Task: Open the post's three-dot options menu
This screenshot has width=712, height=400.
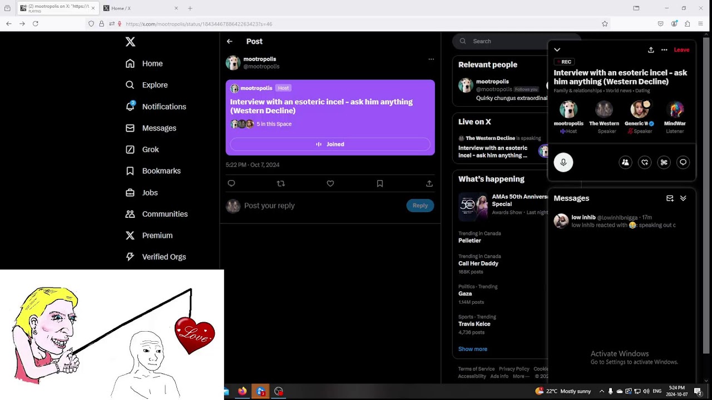Action: 431,59
